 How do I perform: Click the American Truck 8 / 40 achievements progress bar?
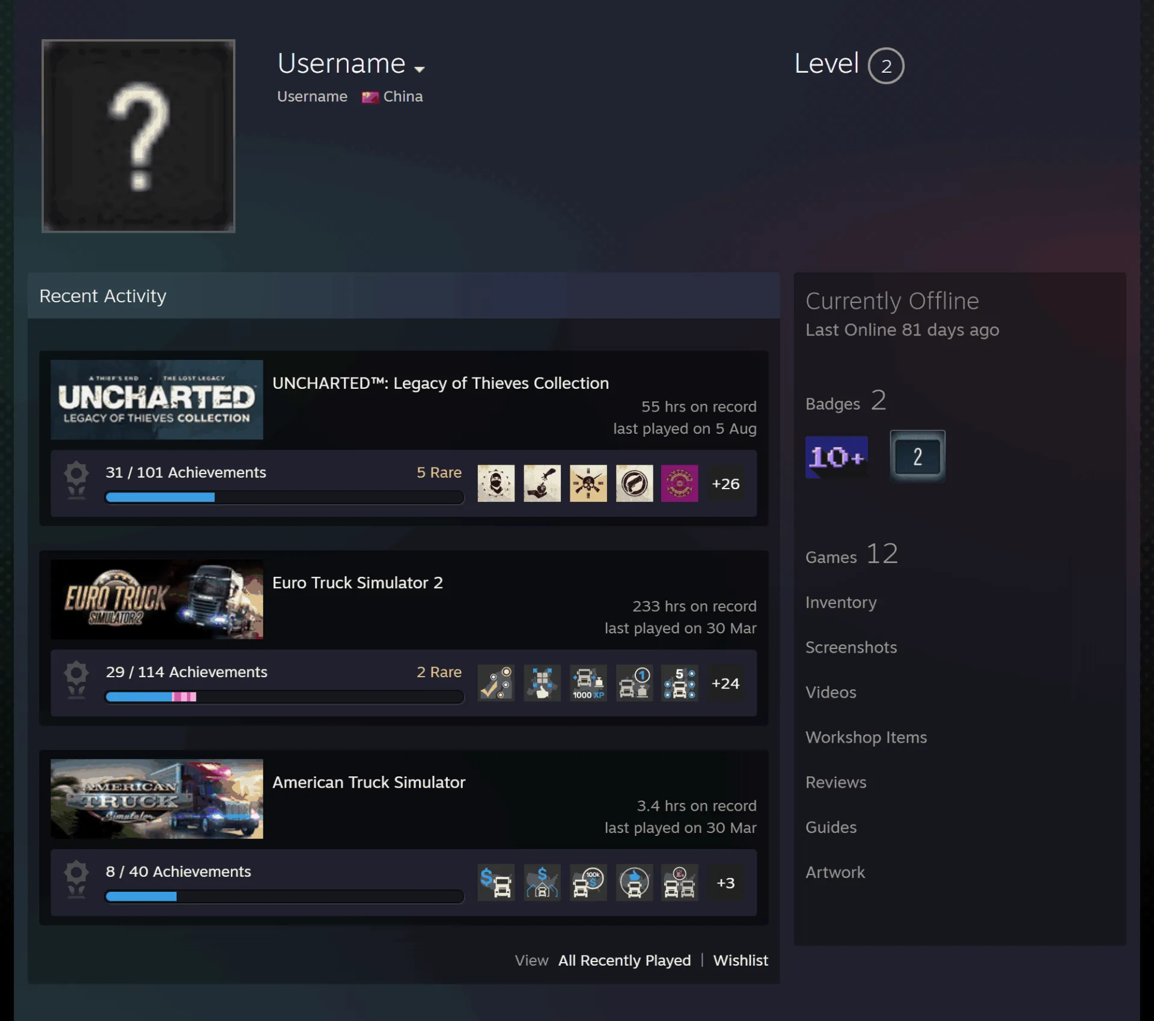(x=284, y=896)
